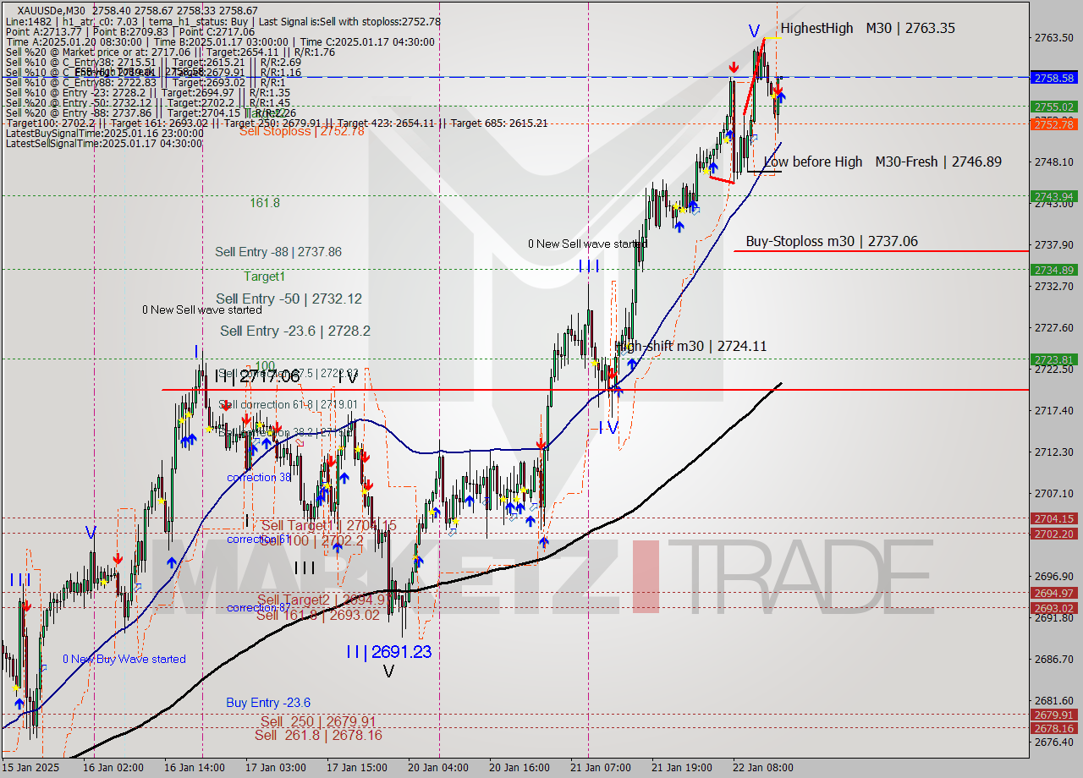
Task: Click the 'Low before High M30-Fresh | 2746.89' label
Action: [x=882, y=162]
